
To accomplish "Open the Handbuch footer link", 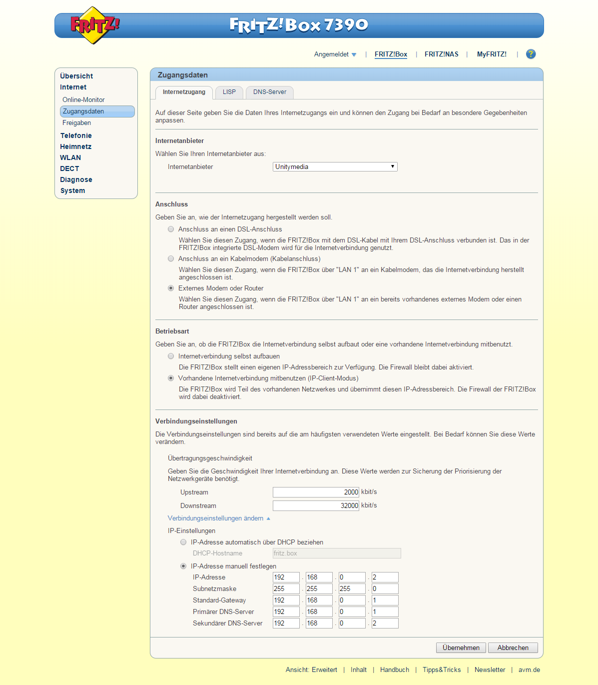I will point(394,670).
